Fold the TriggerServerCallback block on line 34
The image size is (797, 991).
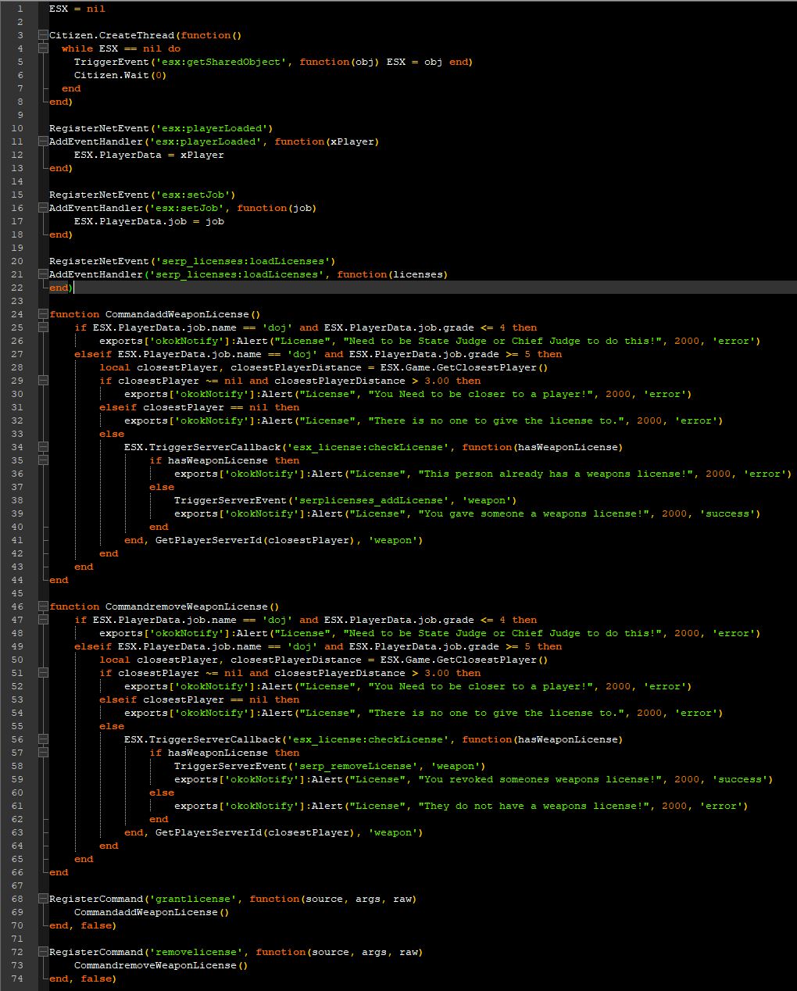click(x=43, y=447)
